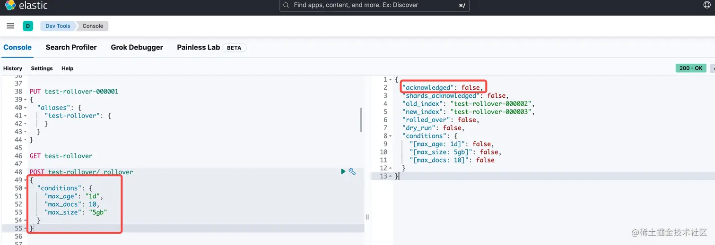
Task: Click the Console breadcrumb
Action: (x=93, y=26)
